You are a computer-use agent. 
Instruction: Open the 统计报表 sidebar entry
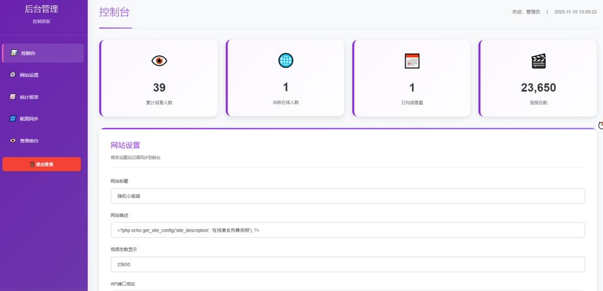(x=29, y=96)
